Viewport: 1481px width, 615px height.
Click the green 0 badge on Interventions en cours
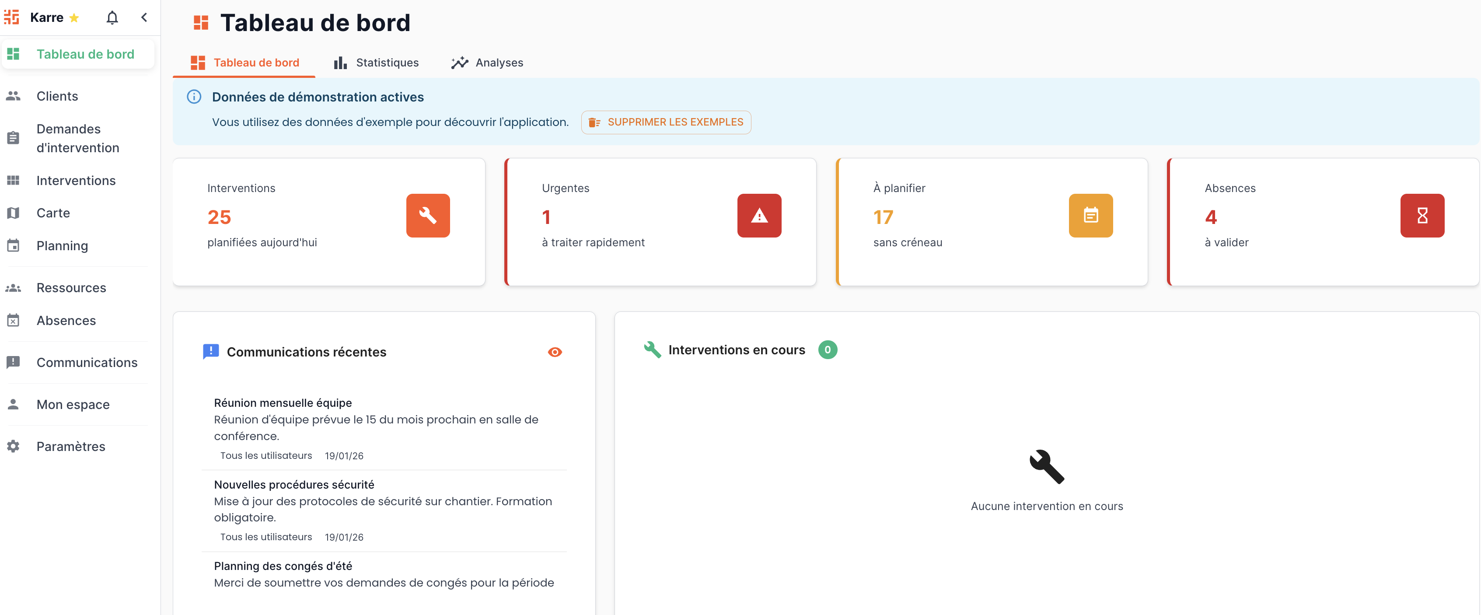pyautogui.click(x=827, y=350)
